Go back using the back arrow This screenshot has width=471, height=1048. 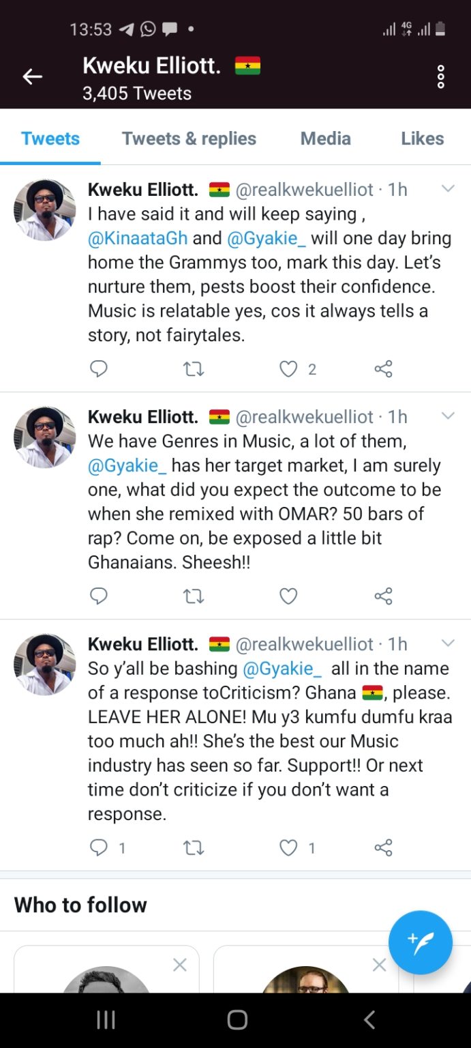point(32,76)
